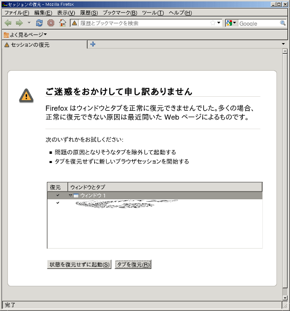Maximize the Firefox window
Viewport: 290px width, 311px height.
tap(279, 4)
